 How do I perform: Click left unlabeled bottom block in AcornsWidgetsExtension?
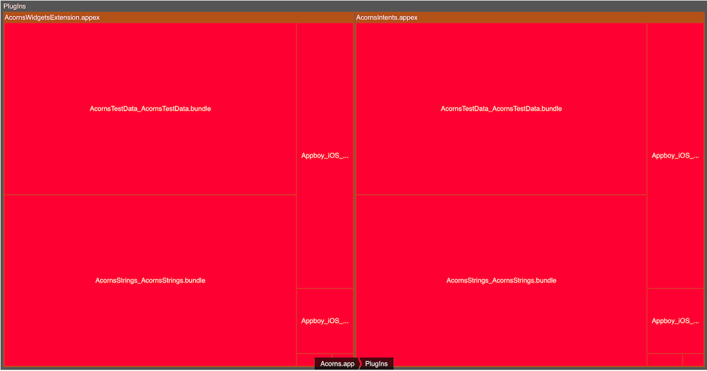tap(306, 359)
